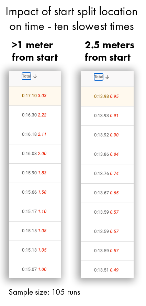Open the 0:13.67 run row
Viewport: 146px width, 306px height.
[107, 193]
